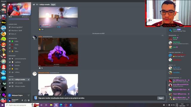This screenshot has height=107, width=191.
Task: Click the reaction under robby's purple image
Action: point(41,68)
